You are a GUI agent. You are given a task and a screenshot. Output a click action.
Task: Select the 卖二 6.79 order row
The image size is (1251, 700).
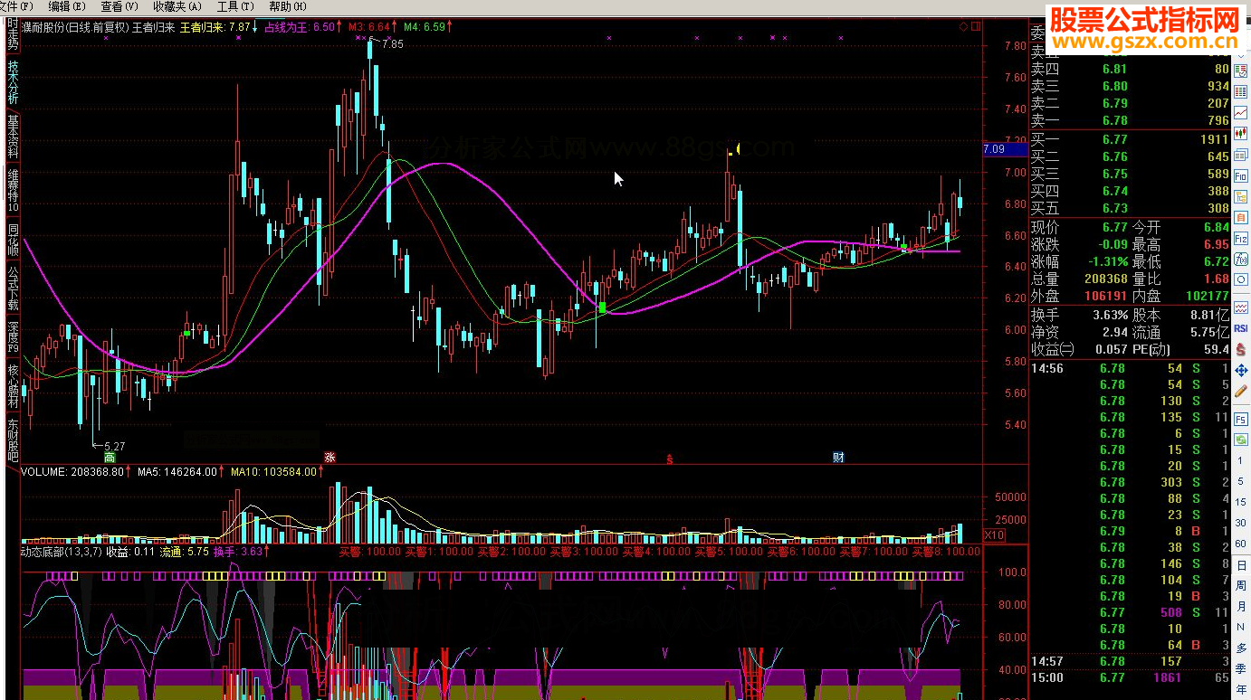[x=1130, y=103]
